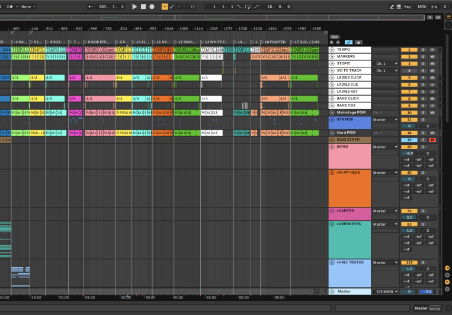This screenshot has width=452, height=315.
Task: Select the SetList tab at bottom
Action: pyautogui.click(x=435, y=308)
